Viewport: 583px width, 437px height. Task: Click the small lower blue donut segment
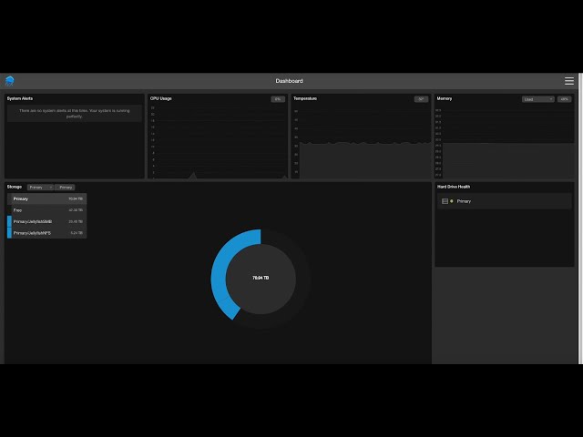point(229,308)
